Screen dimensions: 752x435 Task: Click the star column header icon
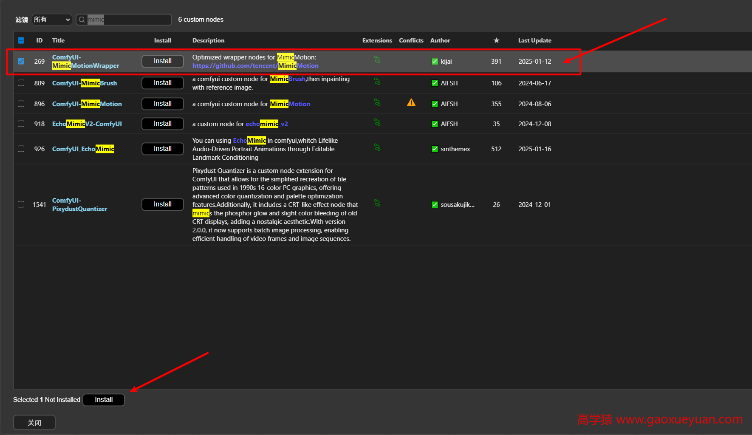click(496, 40)
